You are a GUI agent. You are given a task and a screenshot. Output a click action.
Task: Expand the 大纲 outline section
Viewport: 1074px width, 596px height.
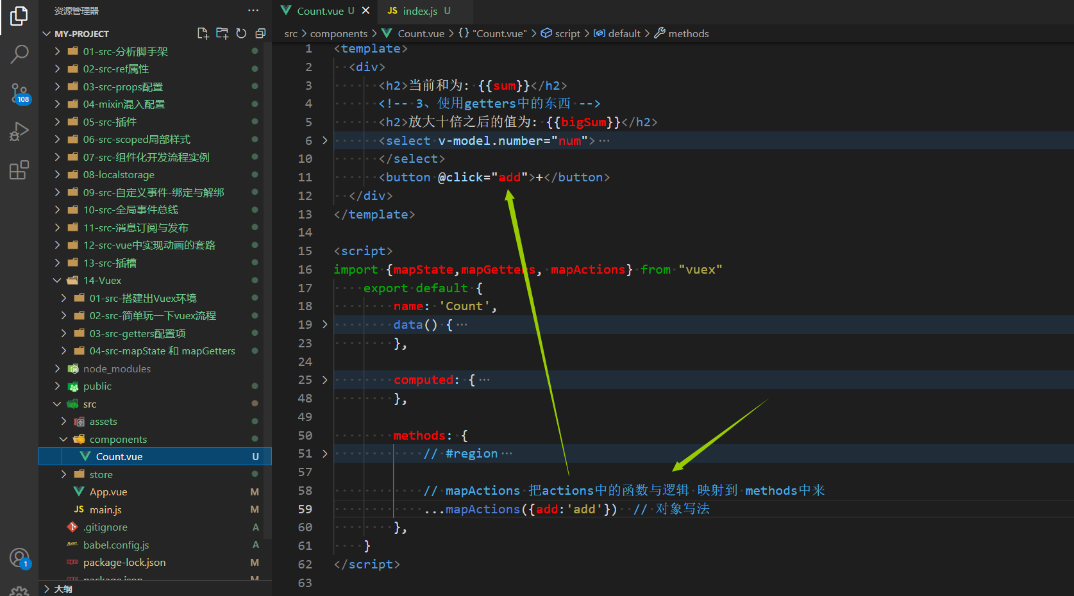pyautogui.click(x=46, y=588)
